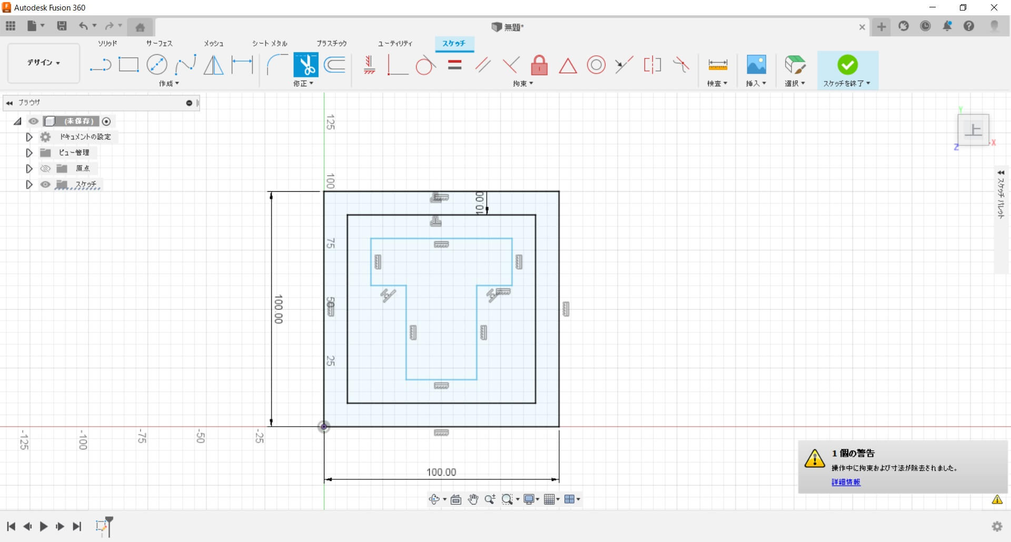This screenshot has width=1011, height=542.
Task: Switch to the ソリッド tab
Action: (x=107, y=43)
